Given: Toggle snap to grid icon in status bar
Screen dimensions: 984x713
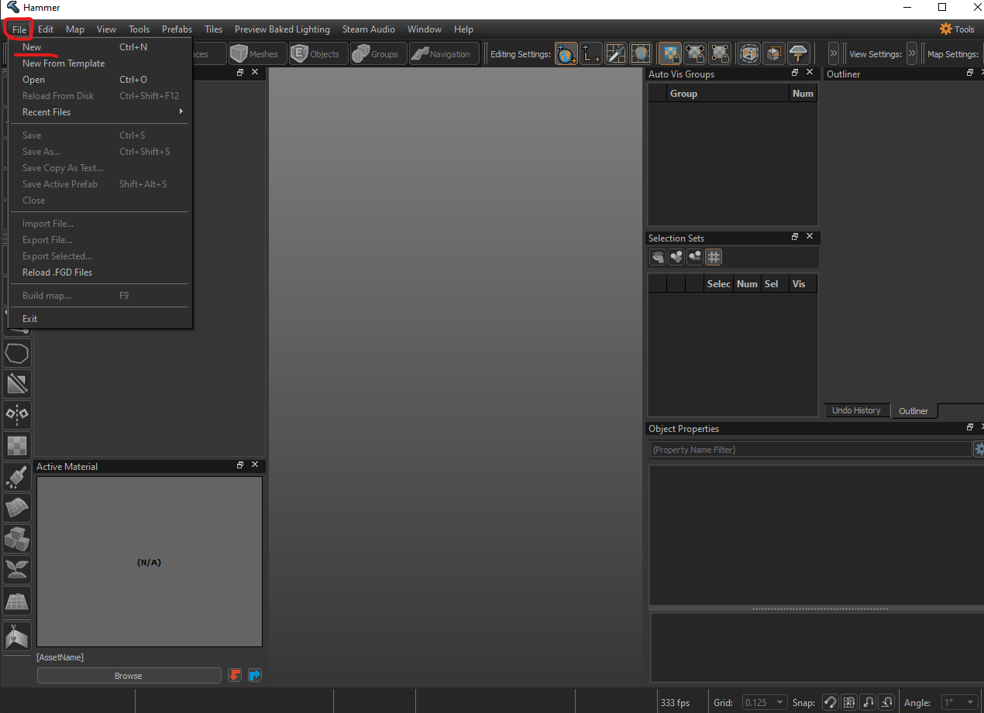Looking at the screenshot, I should (849, 702).
